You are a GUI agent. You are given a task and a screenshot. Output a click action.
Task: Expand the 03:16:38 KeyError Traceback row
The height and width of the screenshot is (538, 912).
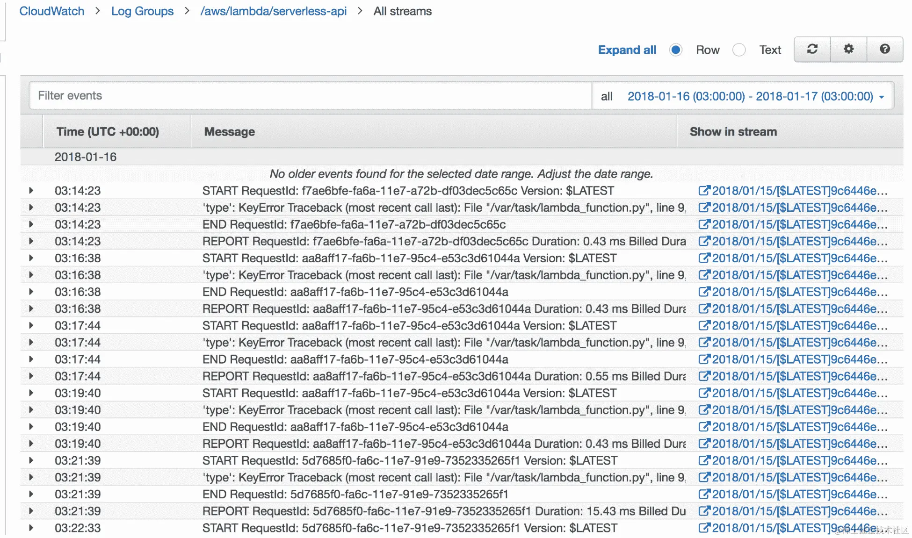31,275
